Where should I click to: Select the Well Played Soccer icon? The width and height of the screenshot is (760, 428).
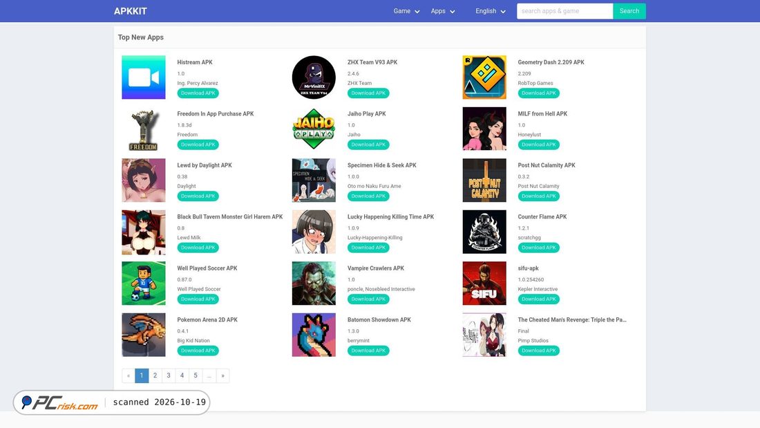[x=144, y=283]
